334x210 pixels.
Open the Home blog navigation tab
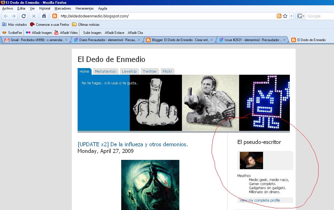tap(84, 71)
